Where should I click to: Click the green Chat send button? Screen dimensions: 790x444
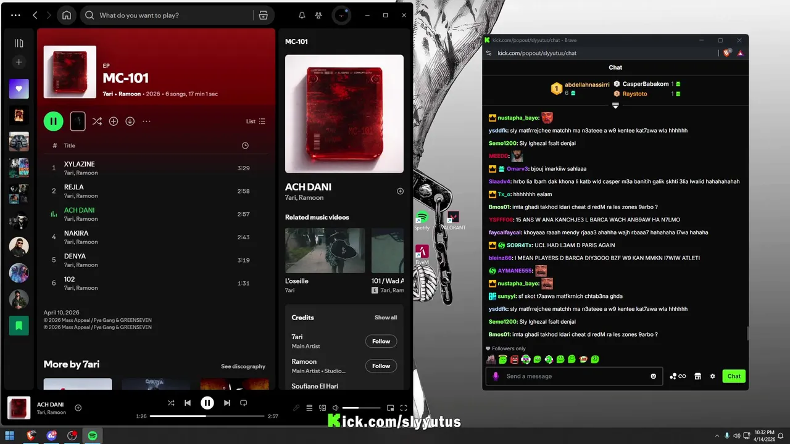[734, 376]
